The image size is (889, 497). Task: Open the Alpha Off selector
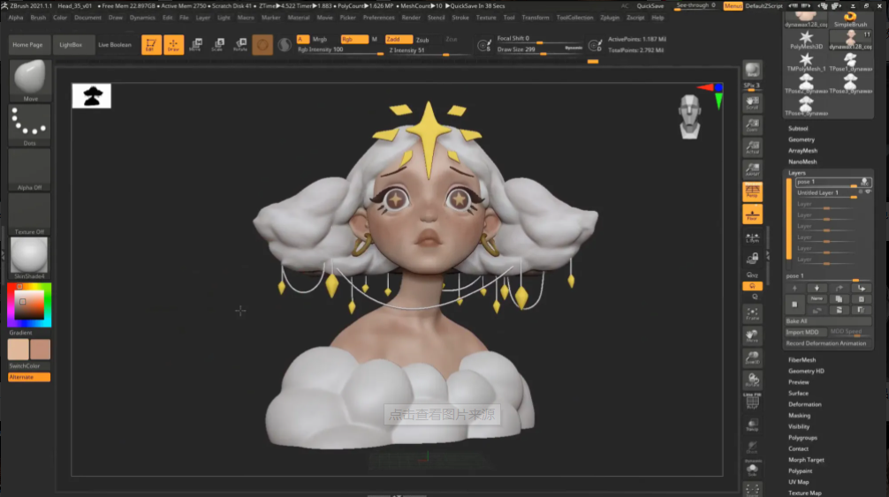(29, 169)
